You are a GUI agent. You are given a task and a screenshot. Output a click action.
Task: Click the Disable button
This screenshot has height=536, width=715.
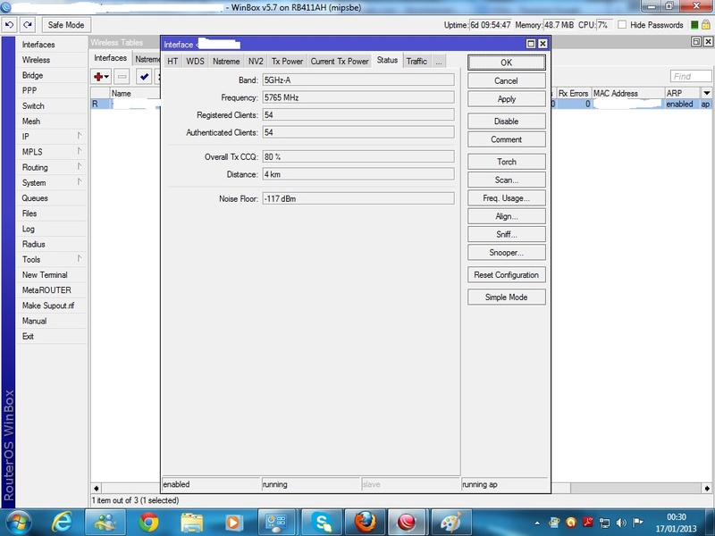pyautogui.click(x=506, y=121)
